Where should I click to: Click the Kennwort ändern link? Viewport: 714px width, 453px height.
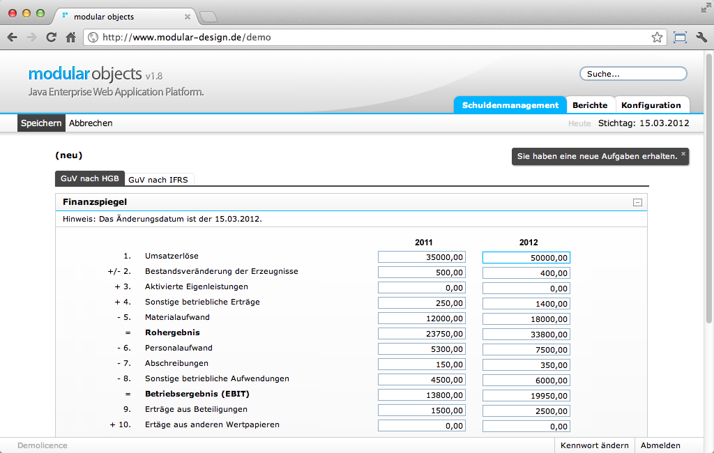594,445
